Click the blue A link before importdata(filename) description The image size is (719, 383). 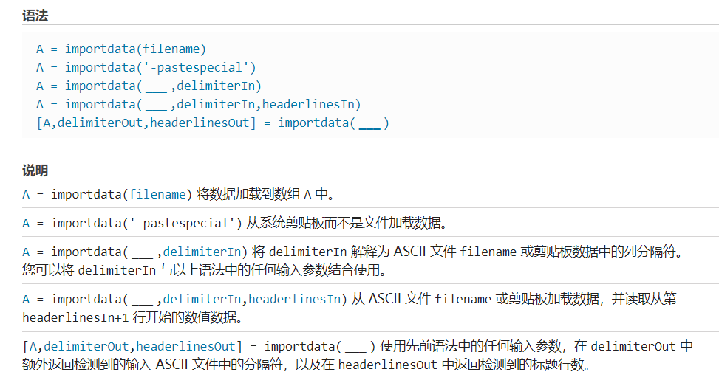coord(26,195)
